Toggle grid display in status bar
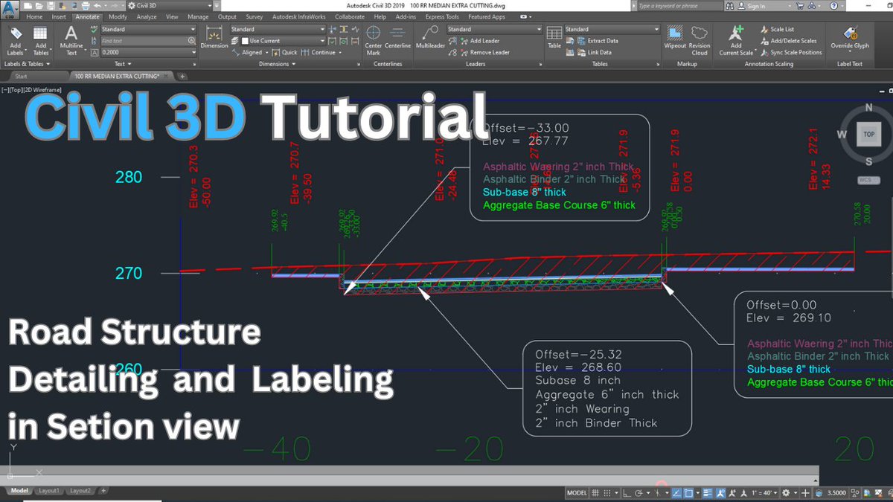 (594, 493)
